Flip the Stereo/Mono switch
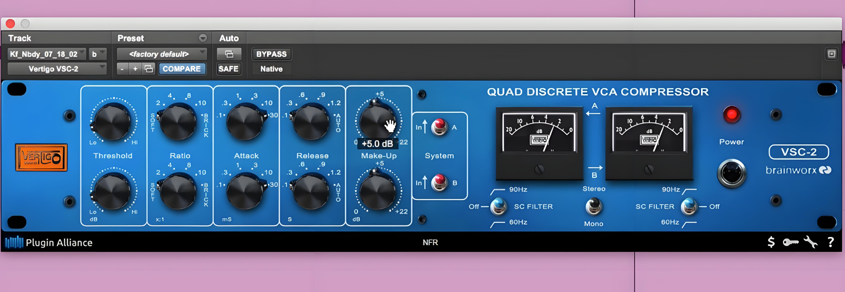 [594, 206]
